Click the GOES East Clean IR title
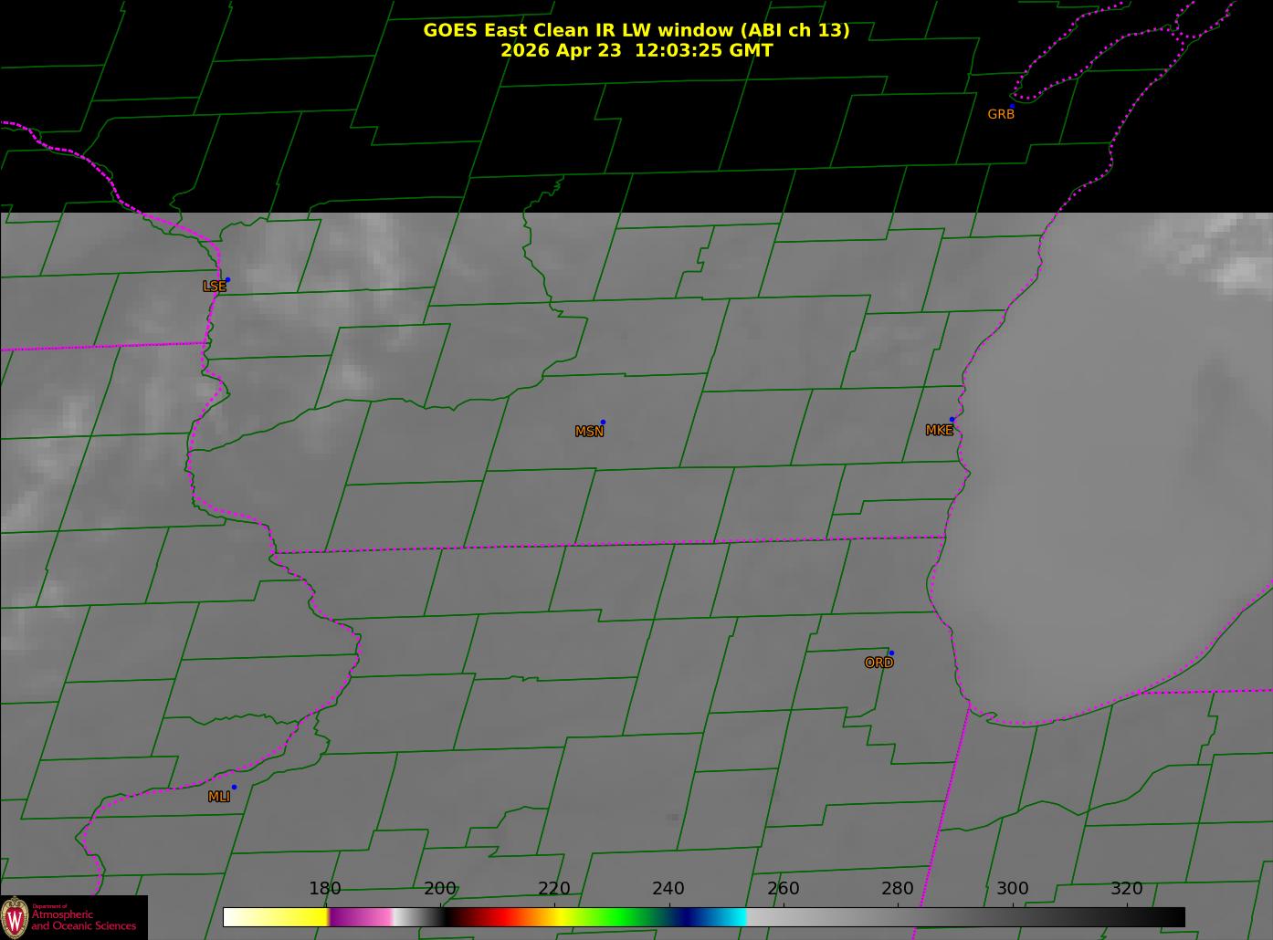The image size is (1273, 940). tap(636, 30)
